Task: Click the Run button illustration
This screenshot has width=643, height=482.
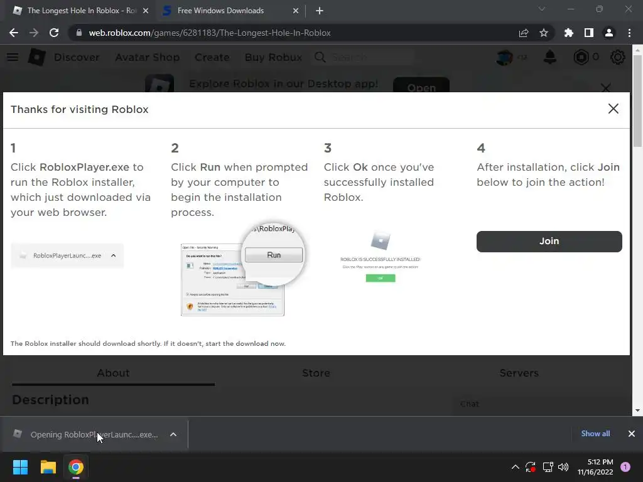Action: (x=274, y=255)
